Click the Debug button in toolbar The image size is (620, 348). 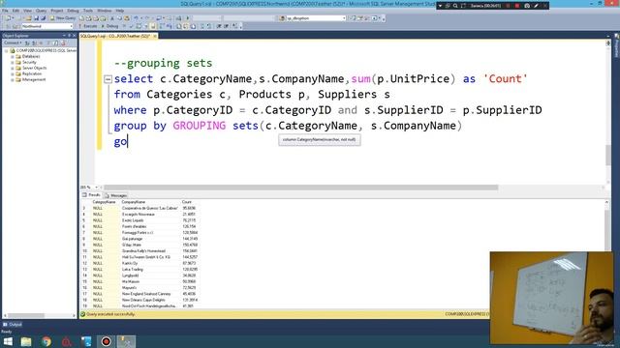[x=110, y=26]
